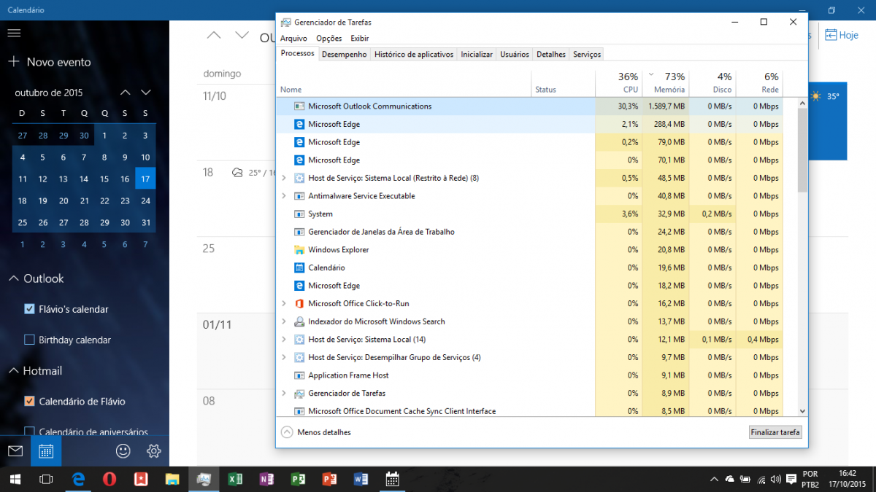The width and height of the screenshot is (876, 492).
Task: Uncheck Calendário de Flávio
Action: coord(30,402)
